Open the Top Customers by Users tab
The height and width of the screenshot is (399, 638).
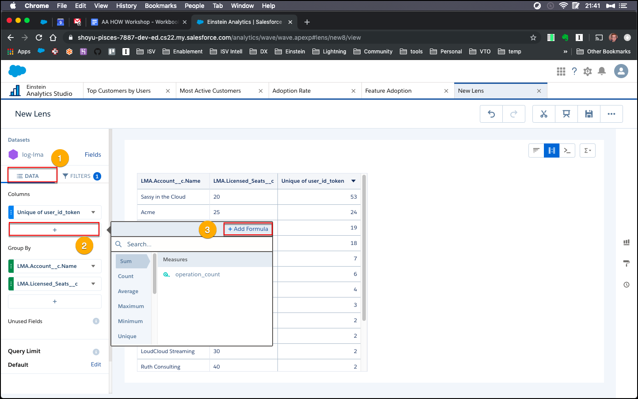[x=119, y=91]
